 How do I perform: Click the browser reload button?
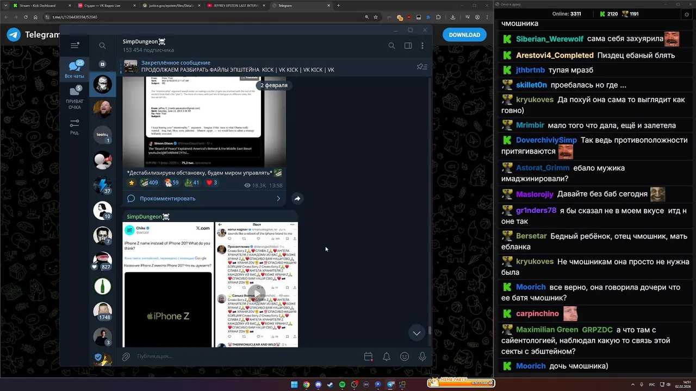(x=27, y=17)
